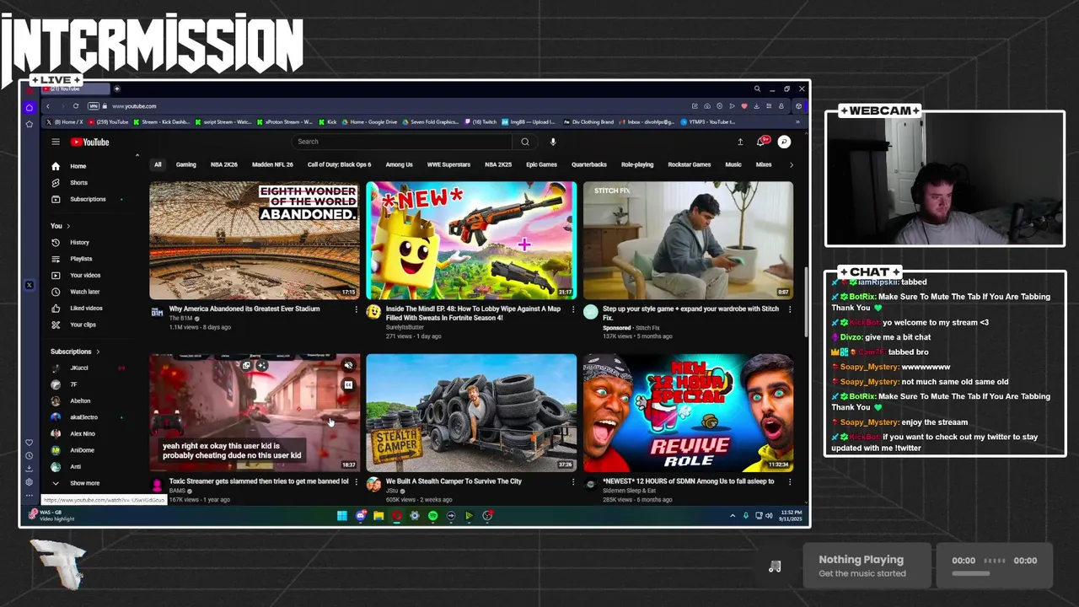1079x607 pixels.
Task: Open Spotify from the taskbar
Action: pyautogui.click(x=432, y=516)
